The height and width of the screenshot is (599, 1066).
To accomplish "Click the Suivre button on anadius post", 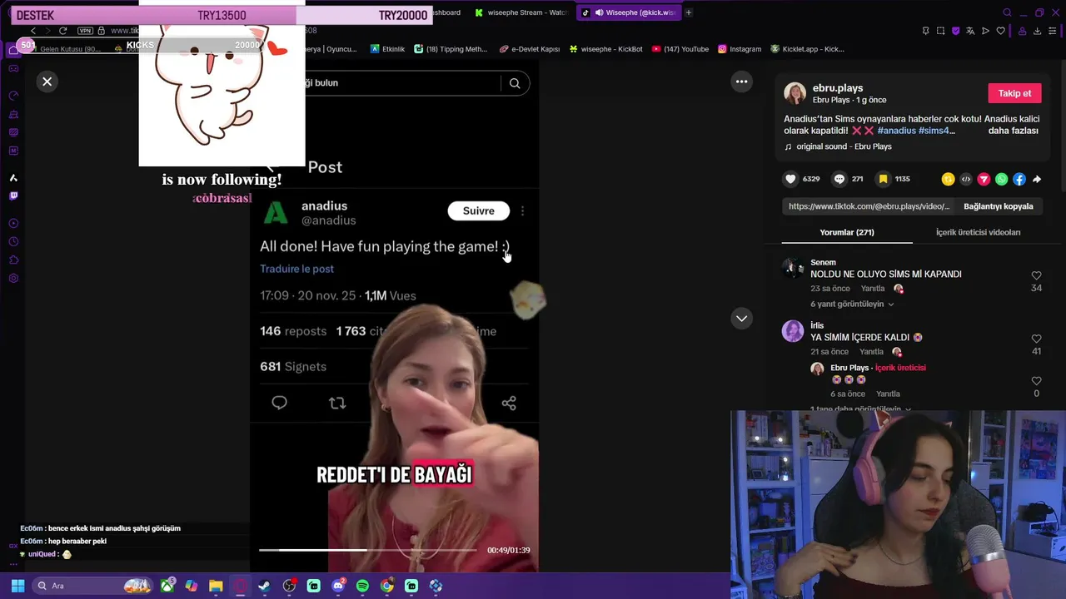I will (x=479, y=210).
